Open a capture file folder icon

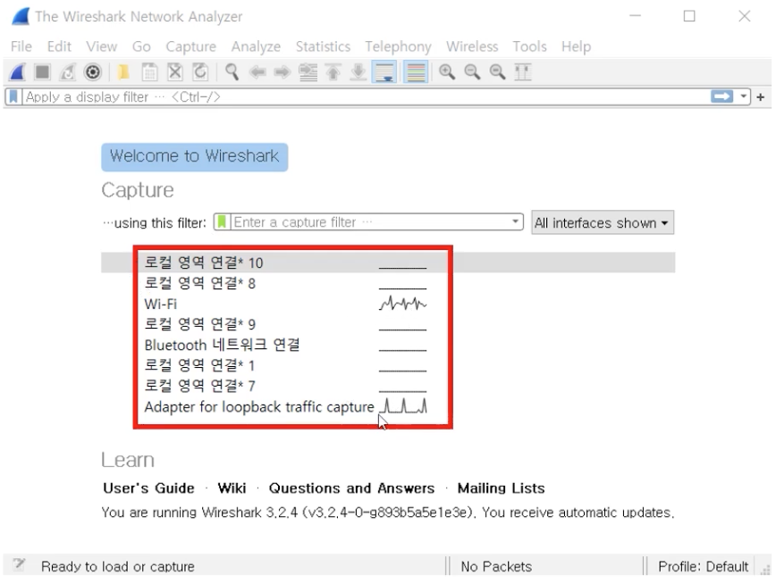(x=123, y=72)
